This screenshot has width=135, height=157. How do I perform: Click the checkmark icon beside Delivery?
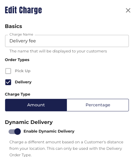(x=8, y=82)
